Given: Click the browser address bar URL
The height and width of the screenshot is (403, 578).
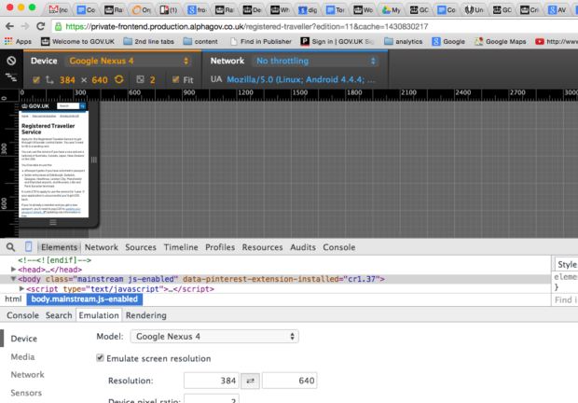Looking at the screenshot, I should click(247, 26).
